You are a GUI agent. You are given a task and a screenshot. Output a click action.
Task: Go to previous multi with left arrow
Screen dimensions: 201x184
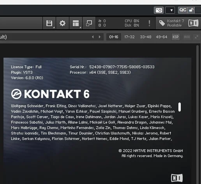[x=93, y=37]
